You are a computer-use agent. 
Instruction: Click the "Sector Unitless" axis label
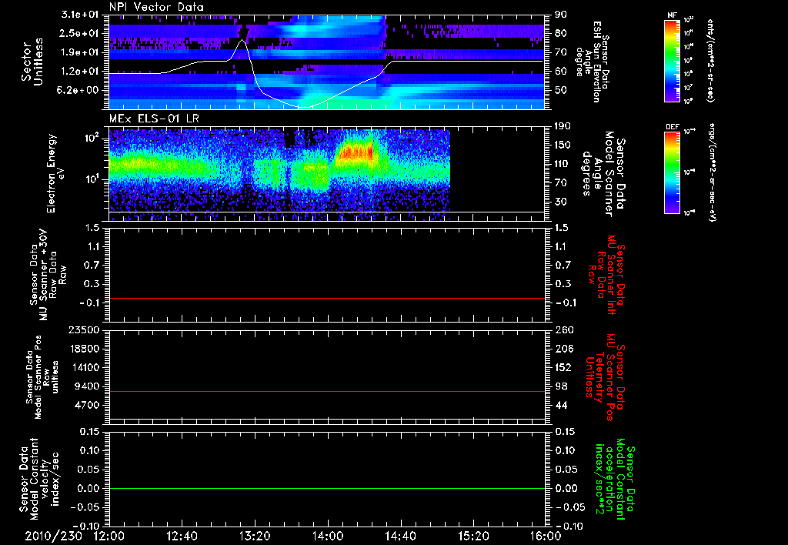click(32, 62)
